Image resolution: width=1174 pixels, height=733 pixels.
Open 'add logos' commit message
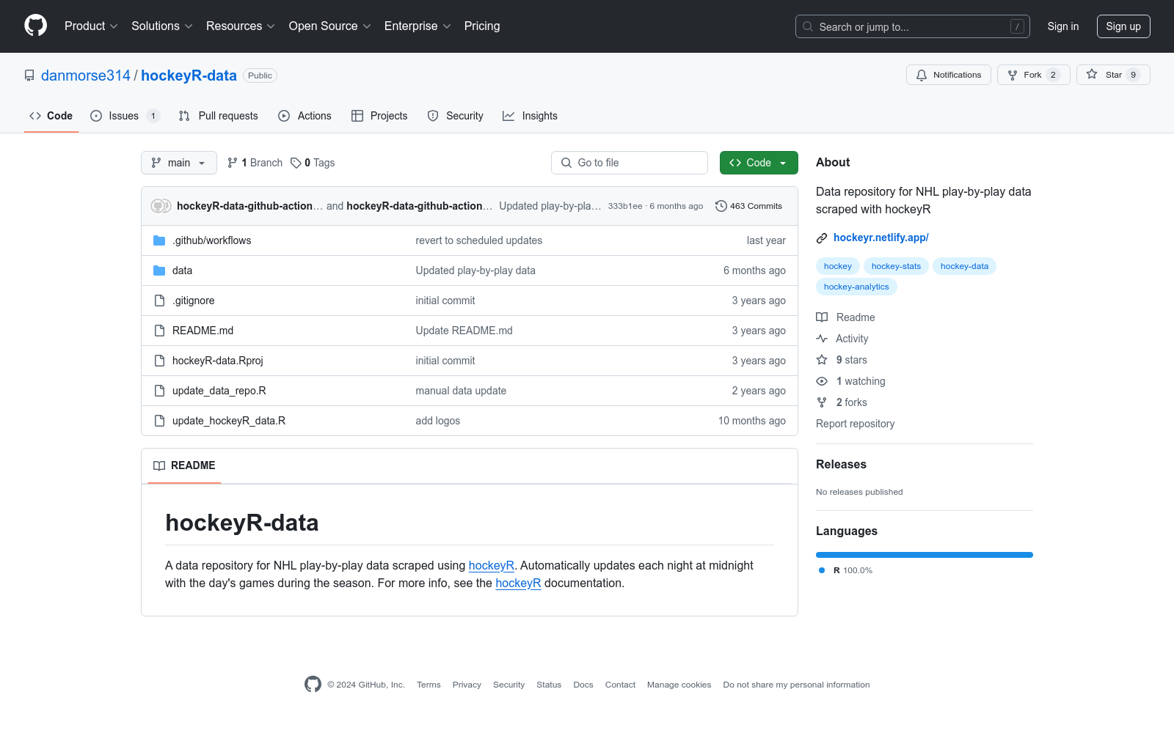(438, 421)
